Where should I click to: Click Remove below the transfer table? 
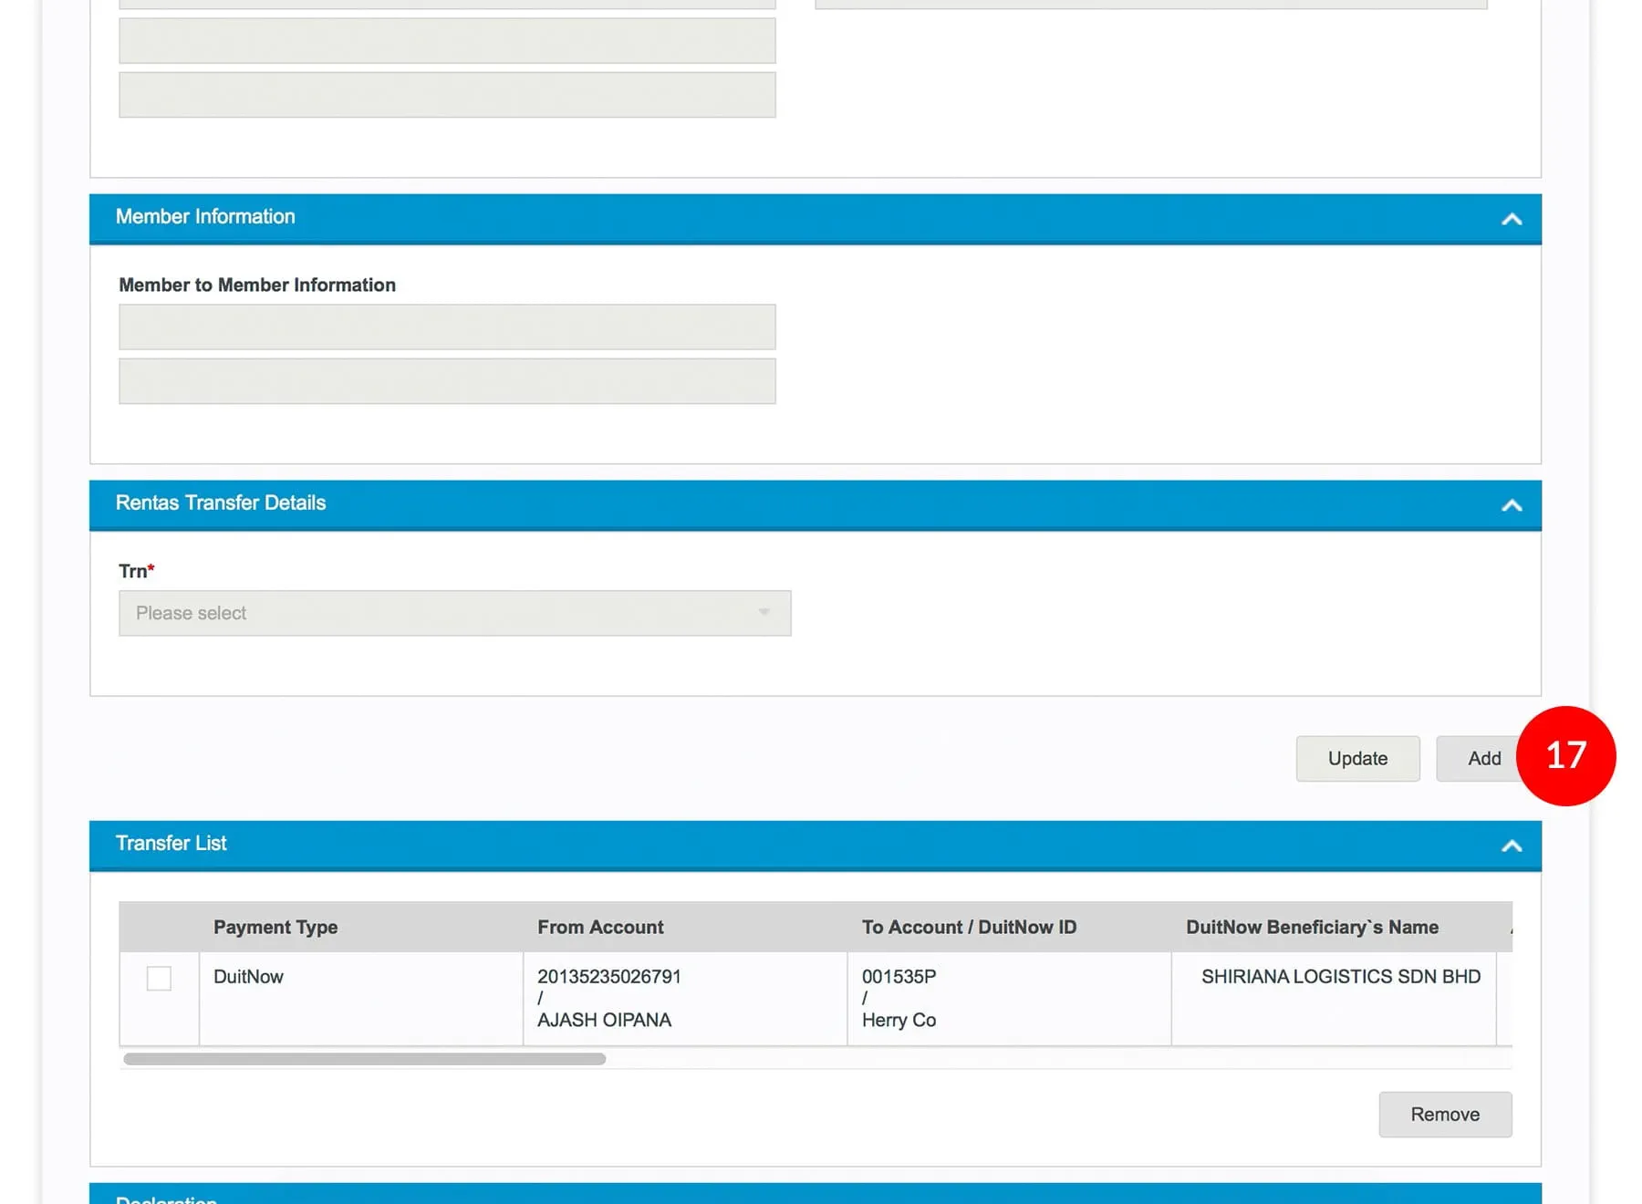[1444, 1114]
